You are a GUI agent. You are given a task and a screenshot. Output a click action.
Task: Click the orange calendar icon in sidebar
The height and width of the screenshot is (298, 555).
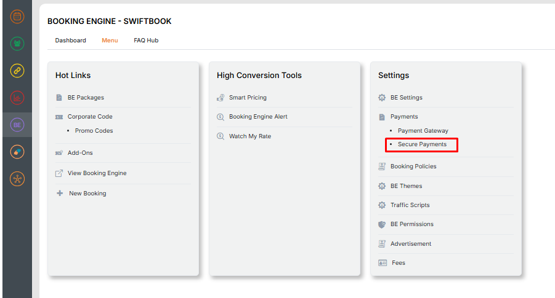pos(17,17)
